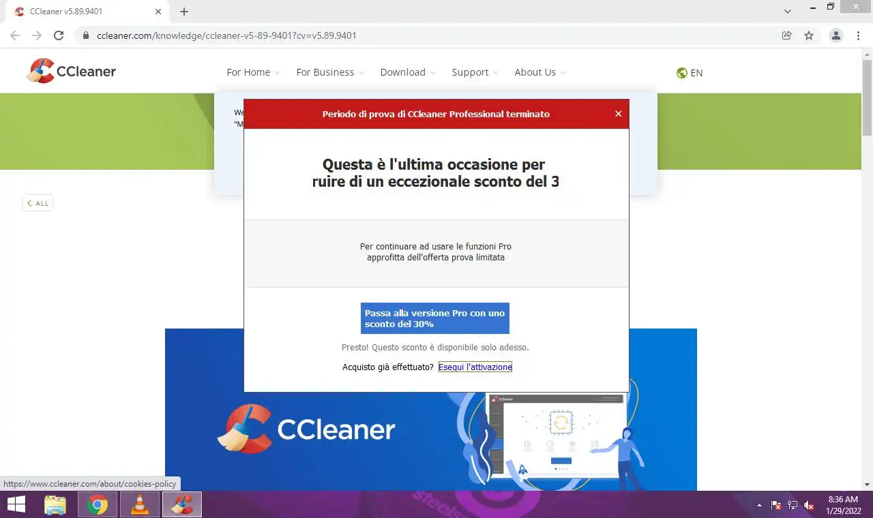Open the Chrome profile avatar
The height and width of the screenshot is (518, 873).
tap(836, 35)
